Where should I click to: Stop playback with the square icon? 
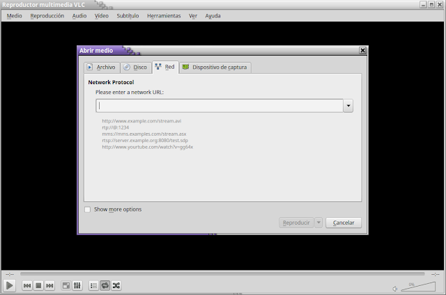coord(38,285)
